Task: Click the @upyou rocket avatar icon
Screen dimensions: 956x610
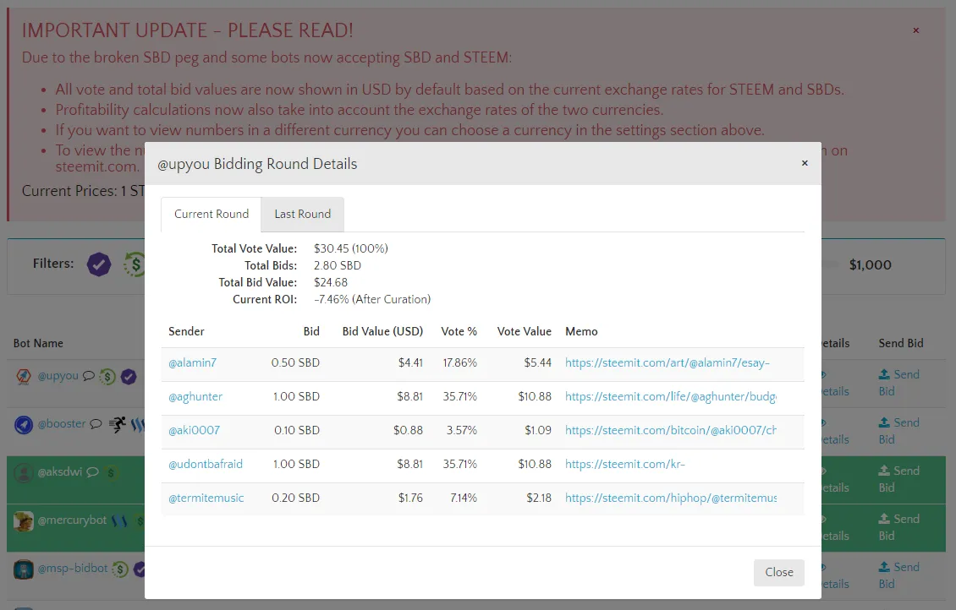Action: tap(23, 376)
